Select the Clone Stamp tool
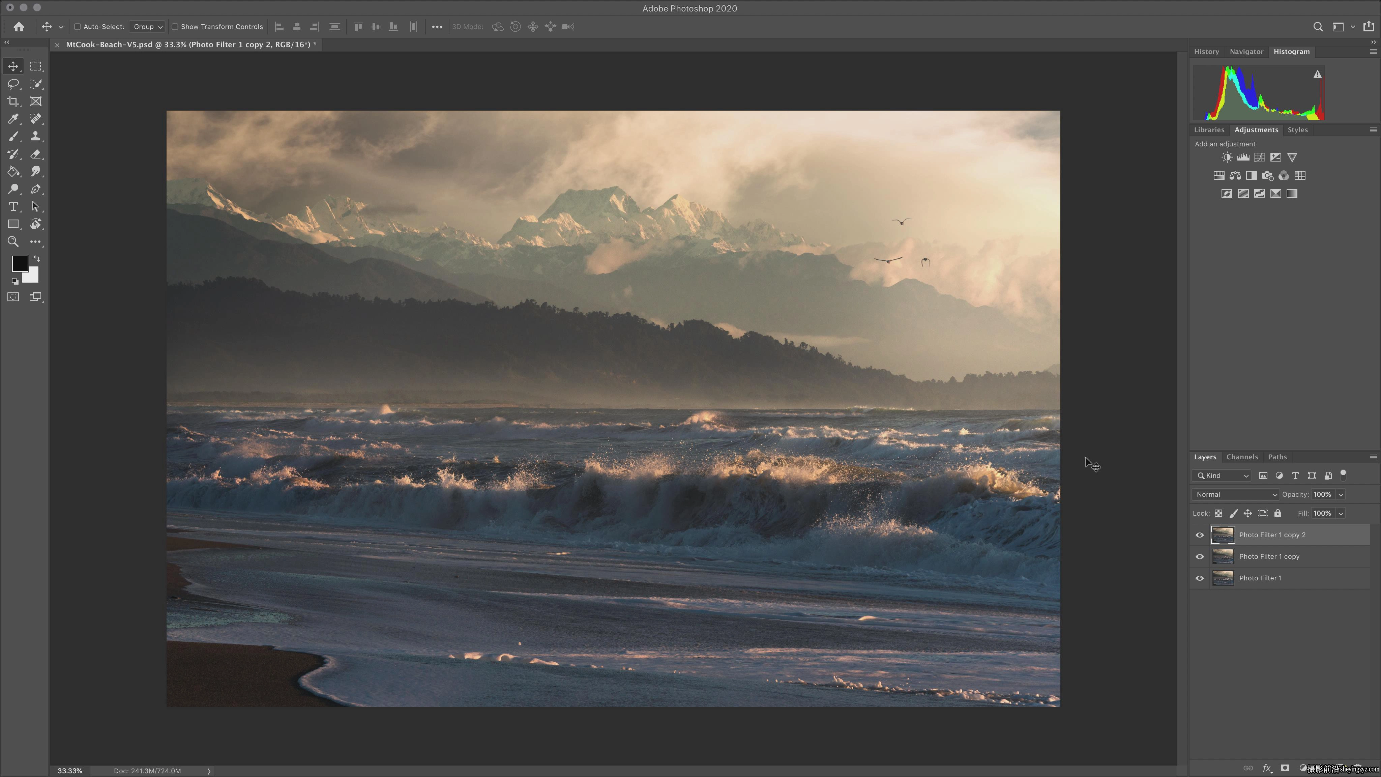The image size is (1381, 777). [35, 137]
